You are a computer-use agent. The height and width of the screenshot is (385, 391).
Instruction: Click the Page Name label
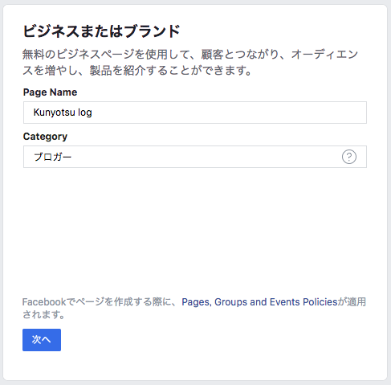click(x=50, y=92)
